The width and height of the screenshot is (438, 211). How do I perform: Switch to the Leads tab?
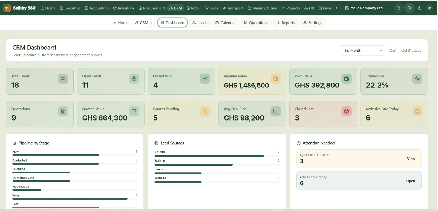200,23
